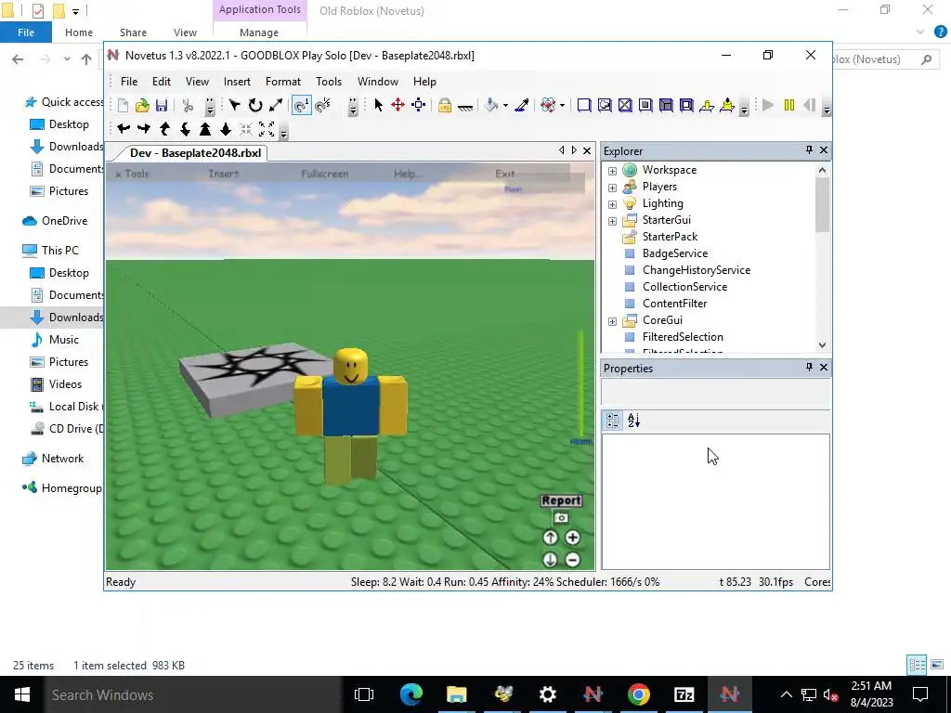Click the camera zoom out down arrow
This screenshot has width=951, height=713.
coord(226,128)
